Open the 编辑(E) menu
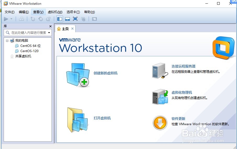 [x=24, y=12]
